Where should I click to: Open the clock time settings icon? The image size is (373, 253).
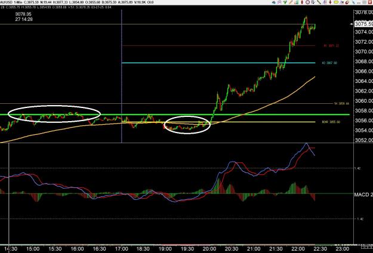[x=307, y=2]
